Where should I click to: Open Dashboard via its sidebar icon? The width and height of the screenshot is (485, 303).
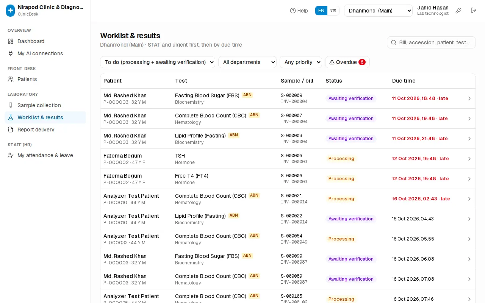(x=11, y=41)
